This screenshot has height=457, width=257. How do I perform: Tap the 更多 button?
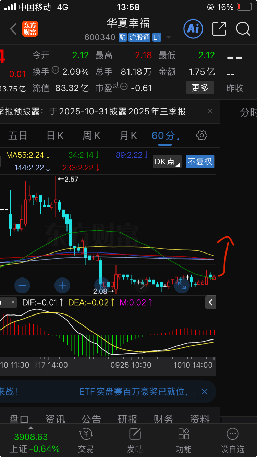coord(200,88)
